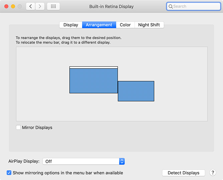Go back with the left chevron button
Image resolution: width=223 pixels, height=180 pixels.
click(31, 6)
